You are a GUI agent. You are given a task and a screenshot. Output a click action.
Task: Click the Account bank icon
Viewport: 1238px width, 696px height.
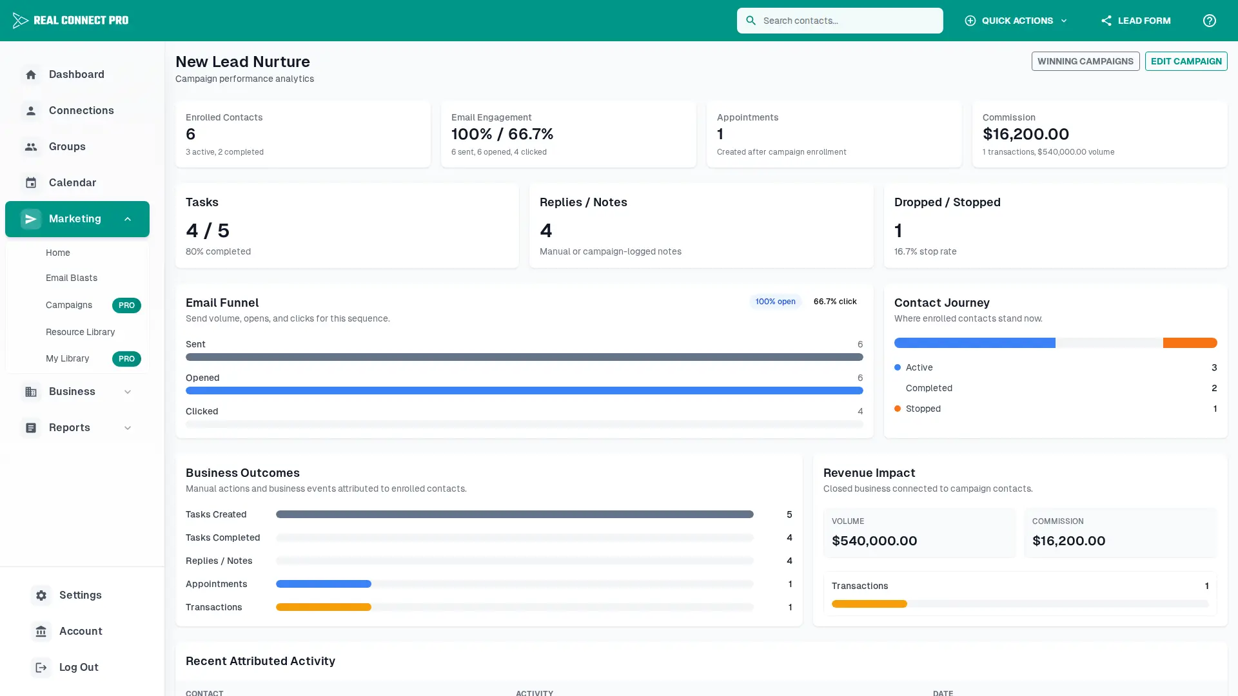pyautogui.click(x=41, y=632)
